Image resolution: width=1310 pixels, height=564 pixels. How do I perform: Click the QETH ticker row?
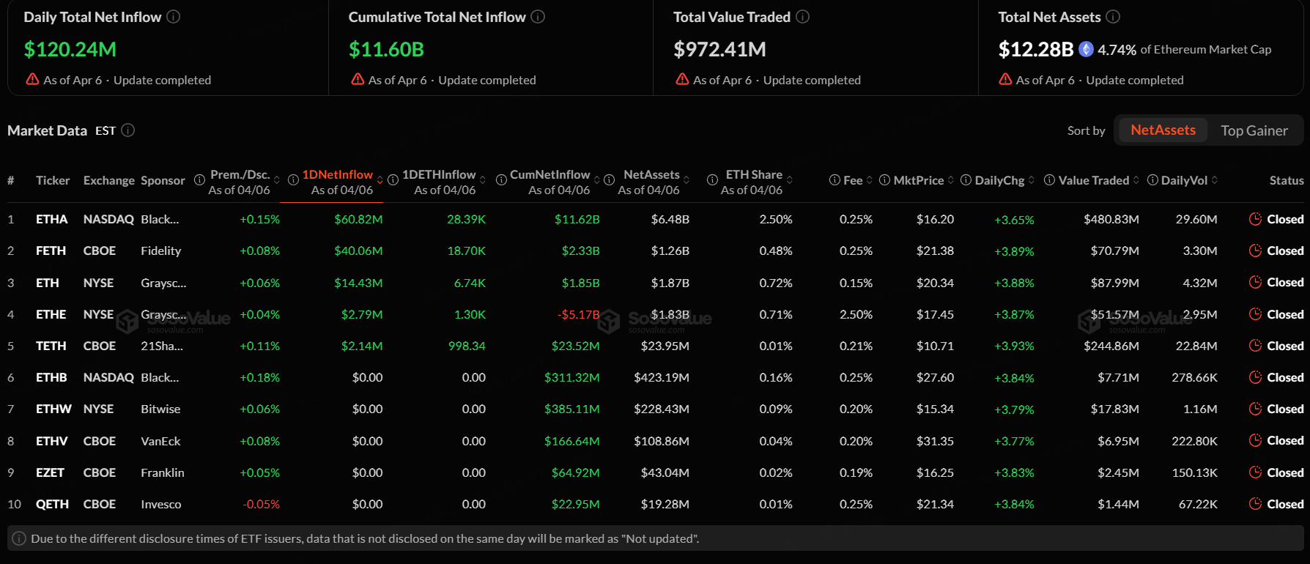point(52,504)
